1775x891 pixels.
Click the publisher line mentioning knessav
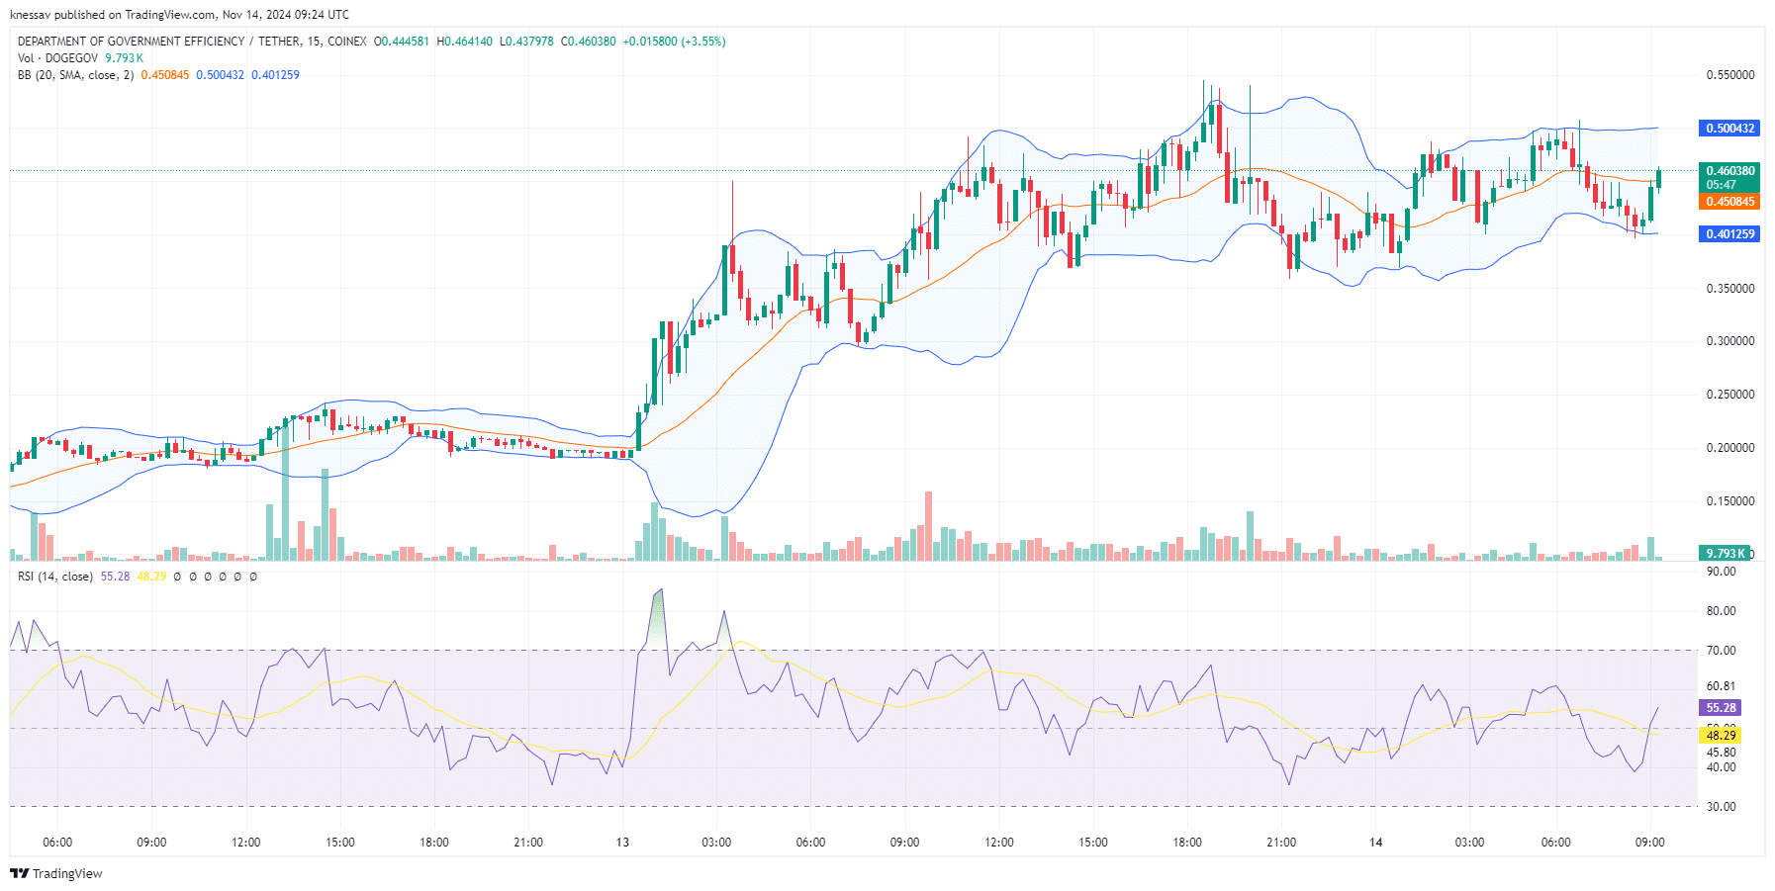click(x=179, y=15)
